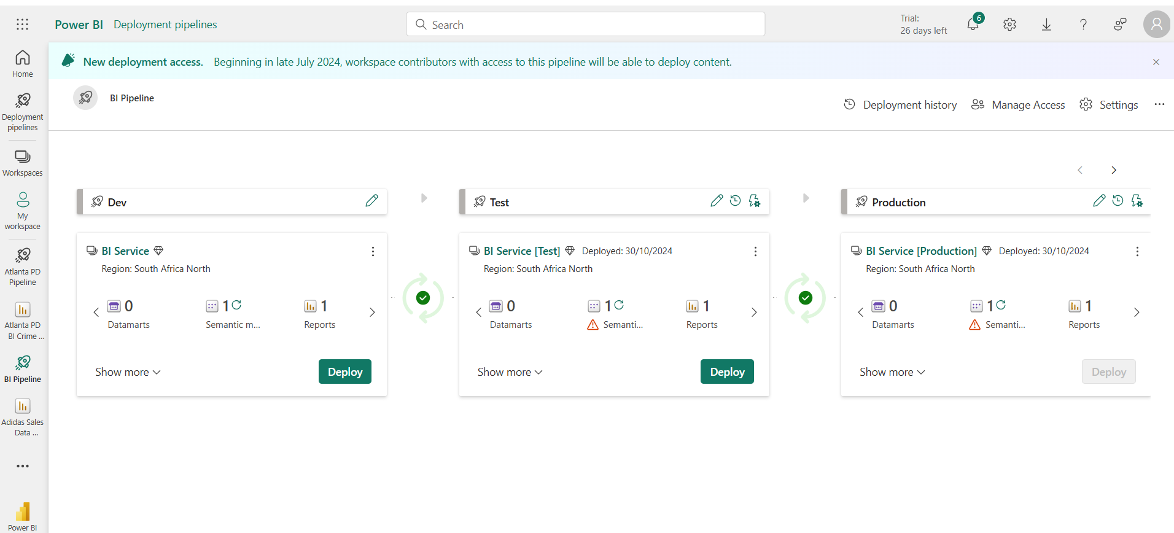
Task: Open Production stage deployment rules icon
Action: tap(1137, 201)
